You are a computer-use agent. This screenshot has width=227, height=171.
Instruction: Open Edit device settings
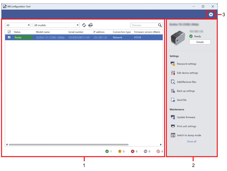pyautogui.click(x=187, y=73)
